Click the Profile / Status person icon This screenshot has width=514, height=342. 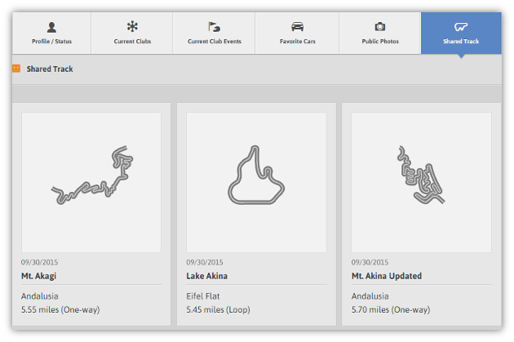coord(51,27)
